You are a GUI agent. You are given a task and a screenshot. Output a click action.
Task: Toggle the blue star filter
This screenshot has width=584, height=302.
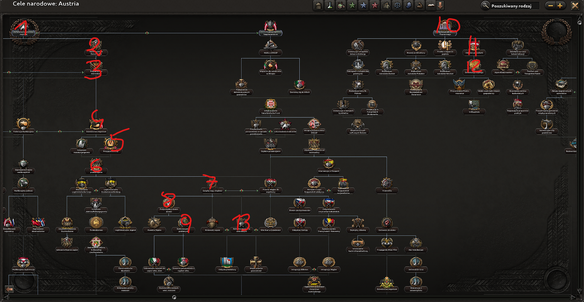pyautogui.click(x=363, y=5)
